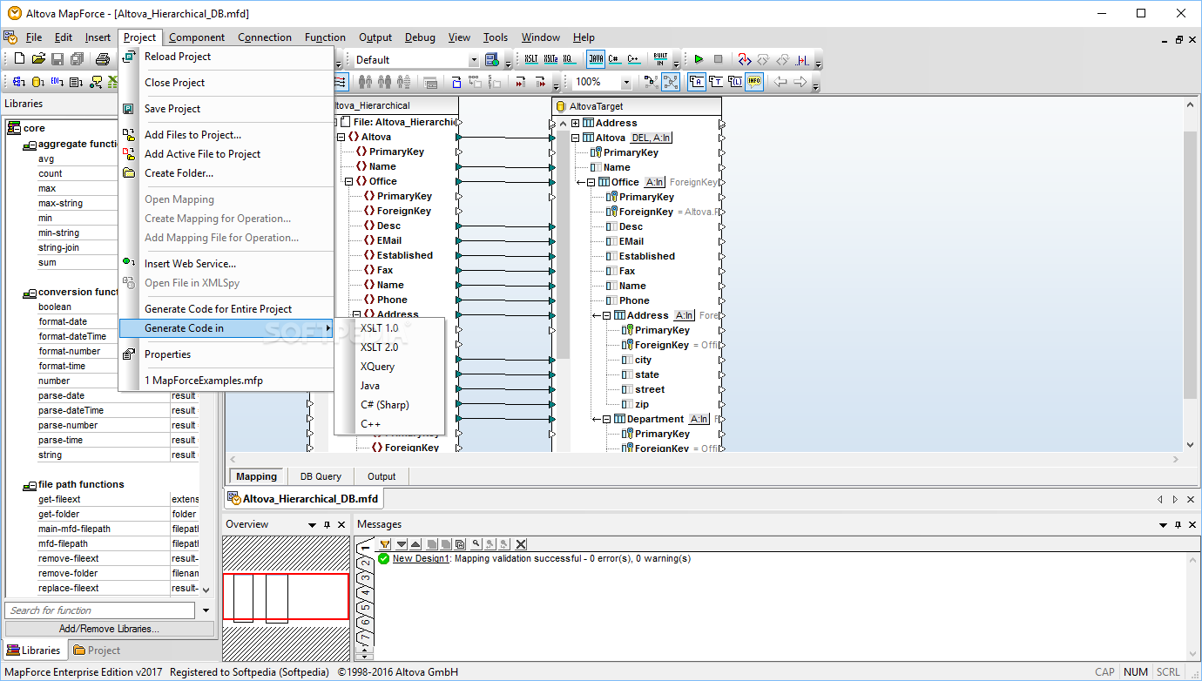The width and height of the screenshot is (1202, 681).
Task: Open the 100% zoom dropdown
Action: (x=625, y=82)
